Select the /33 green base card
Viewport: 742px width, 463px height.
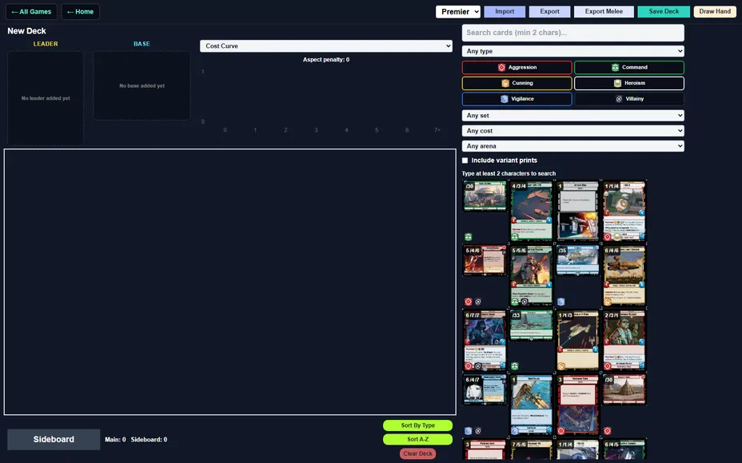click(x=531, y=326)
